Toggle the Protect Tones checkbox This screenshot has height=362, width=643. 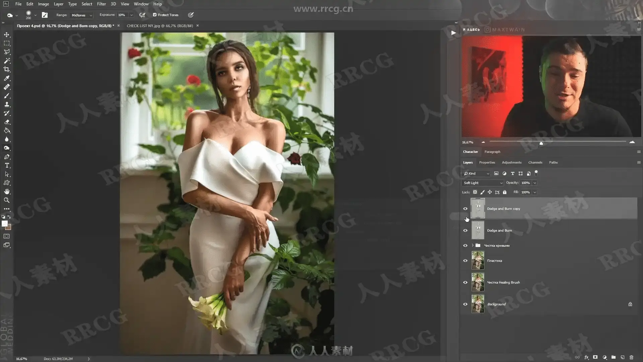point(155,15)
